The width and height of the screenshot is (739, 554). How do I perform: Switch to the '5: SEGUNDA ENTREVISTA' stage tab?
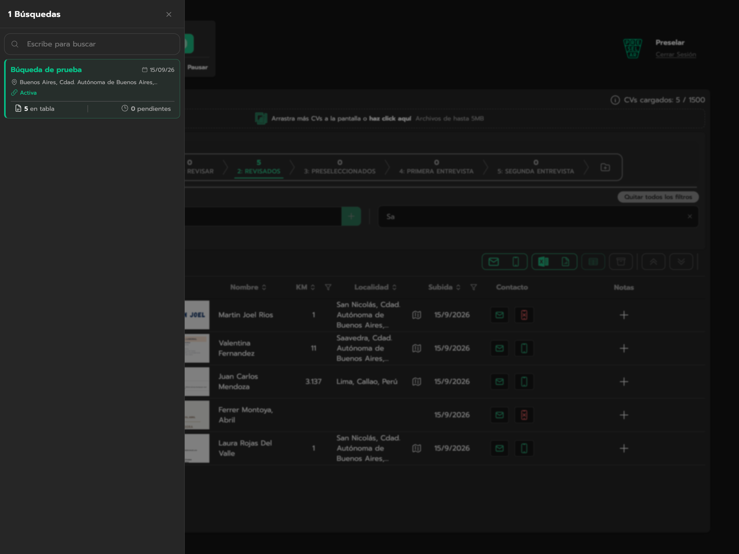pos(536,167)
